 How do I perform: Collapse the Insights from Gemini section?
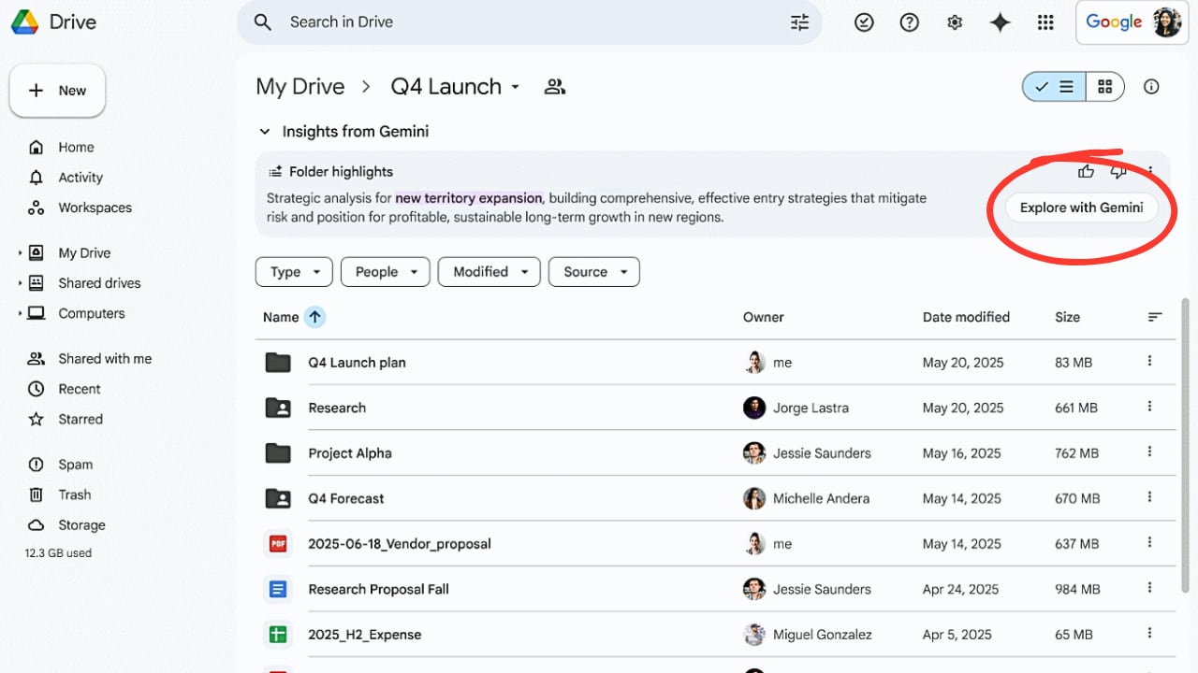(x=265, y=132)
